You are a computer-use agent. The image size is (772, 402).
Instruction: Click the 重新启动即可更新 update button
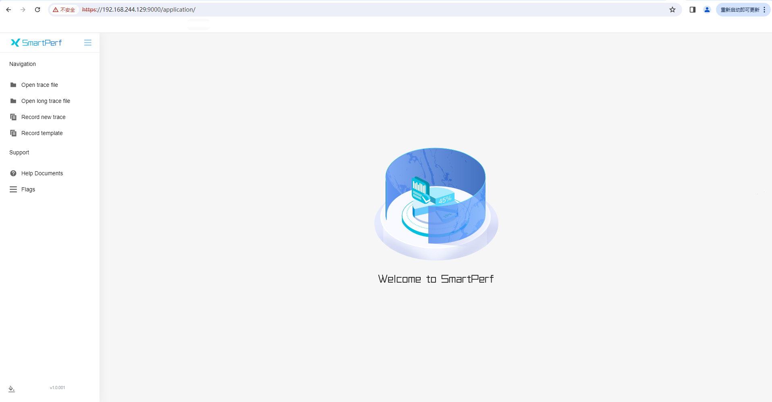click(x=741, y=9)
